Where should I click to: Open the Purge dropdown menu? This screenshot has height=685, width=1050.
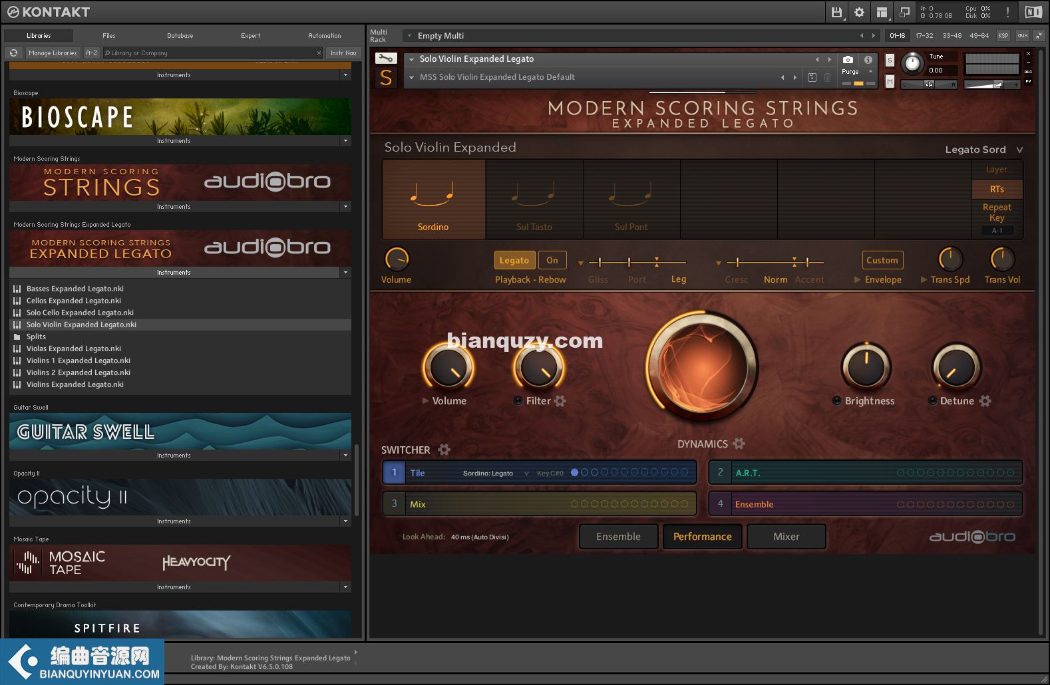[x=857, y=72]
